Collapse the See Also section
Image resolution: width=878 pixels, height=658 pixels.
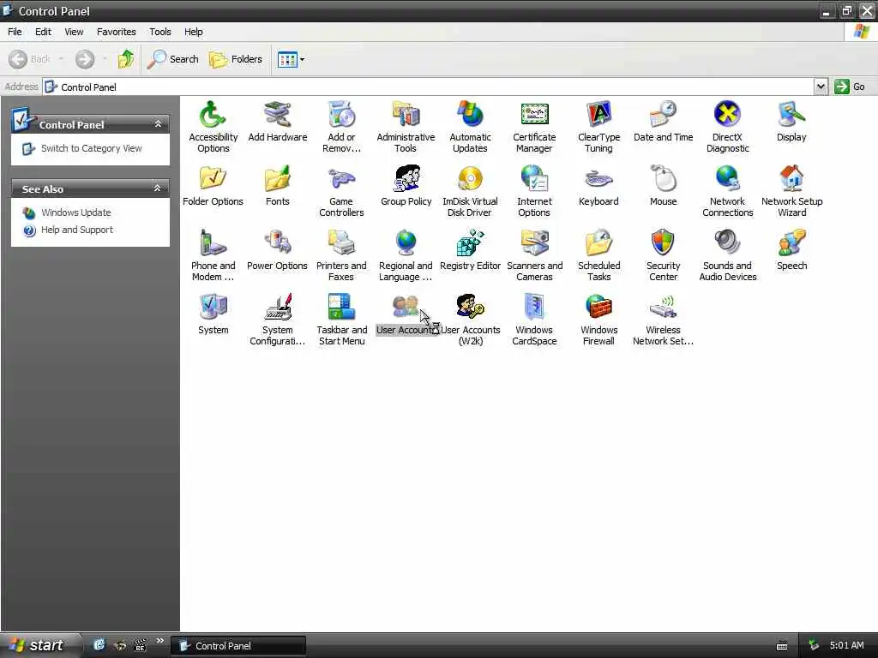tap(158, 188)
